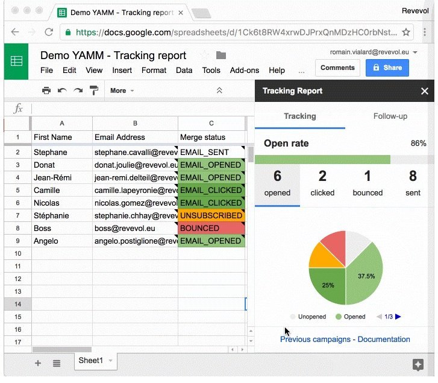Select the 8 sent stat tile
Viewport: 438px width, 383px height.
point(413,184)
